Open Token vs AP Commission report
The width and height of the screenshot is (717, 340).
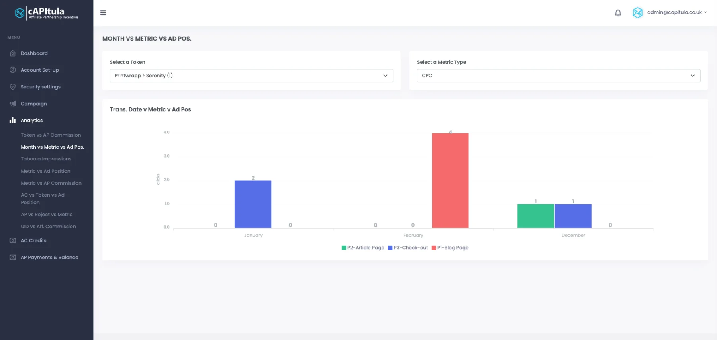(x=51, y=135)
